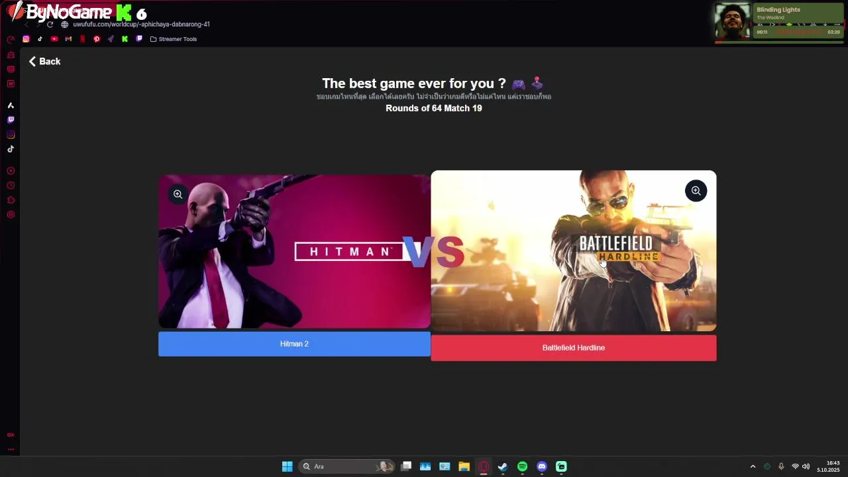848x477 pixels.
Task: Open File Explorer from the taskbar
Action: [464, 466]
